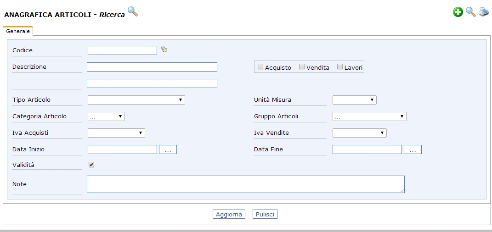Tick the Lavori checkbox
Image resolution: width=492 pixels, height=232 pixels.
click(x=340, y=66)
